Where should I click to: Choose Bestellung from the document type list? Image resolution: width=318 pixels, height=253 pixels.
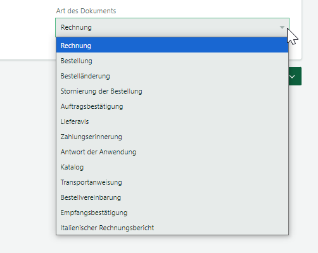172,61
